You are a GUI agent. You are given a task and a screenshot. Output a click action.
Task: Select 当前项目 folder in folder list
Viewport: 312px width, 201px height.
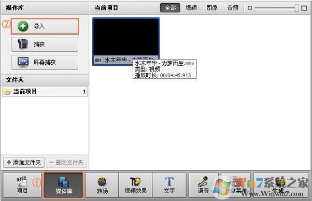pos(45,92)
